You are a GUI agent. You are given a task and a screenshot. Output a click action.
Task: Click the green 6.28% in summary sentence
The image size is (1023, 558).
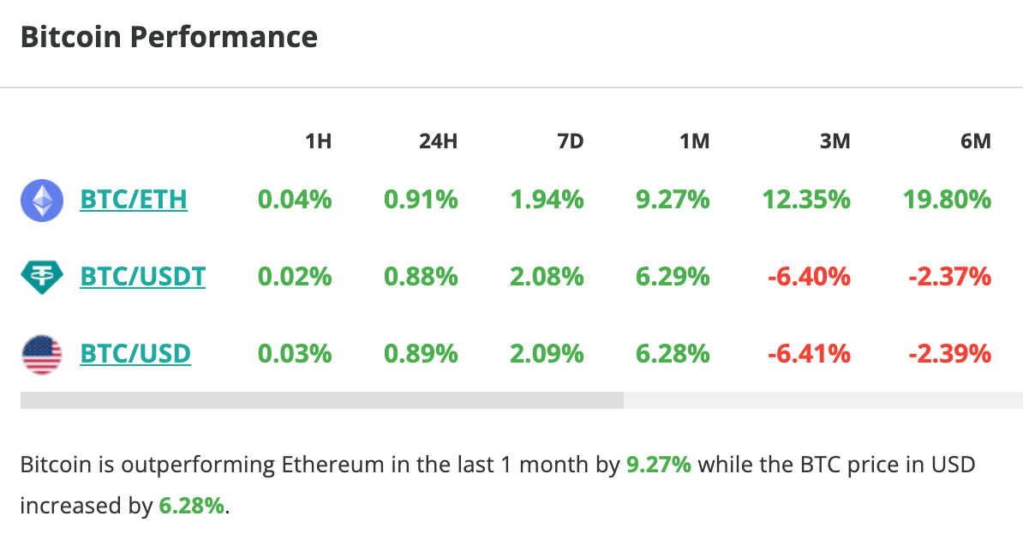coord(191,506)
